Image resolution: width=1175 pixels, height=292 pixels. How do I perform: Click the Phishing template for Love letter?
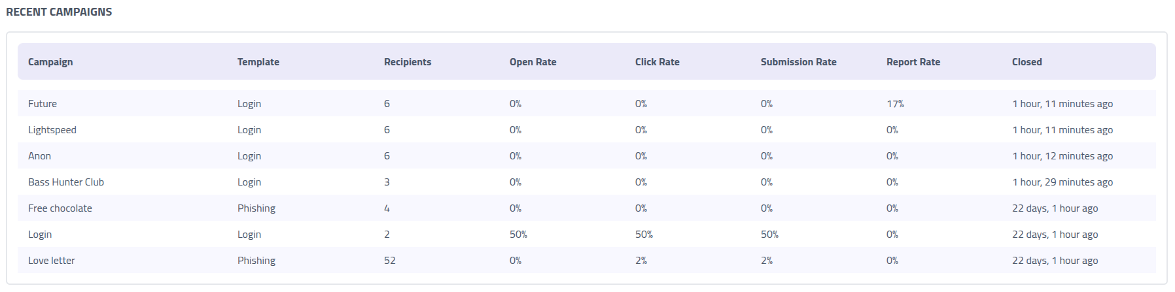coord(256,261)
